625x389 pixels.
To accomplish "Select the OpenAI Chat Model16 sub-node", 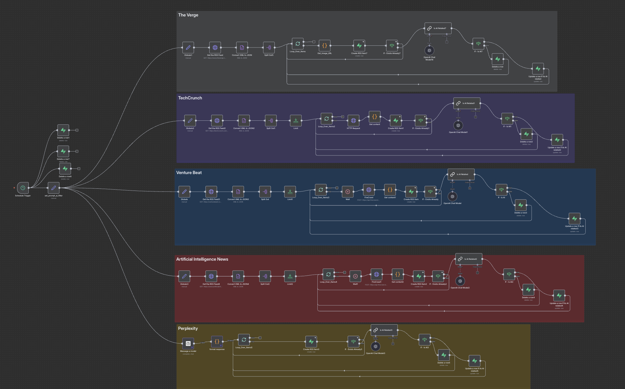I will coord(429,51).
